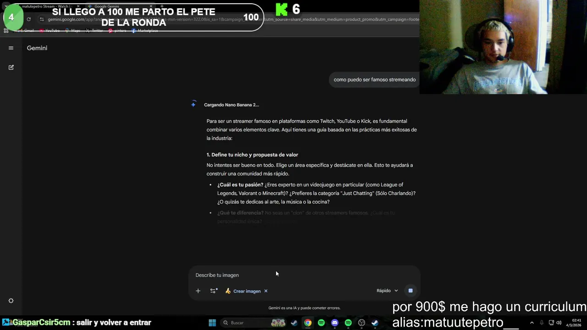Open first Steam icon in taskbar

coord(294,323)
